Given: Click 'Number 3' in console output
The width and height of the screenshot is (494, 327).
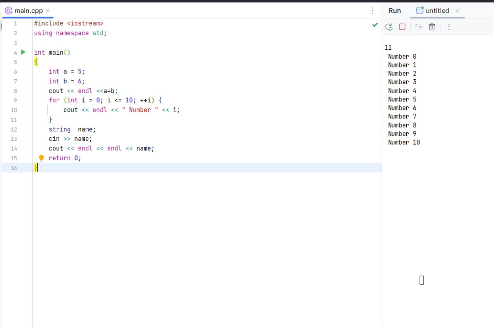Looking at the screenshot, I should tap(402, 82).
